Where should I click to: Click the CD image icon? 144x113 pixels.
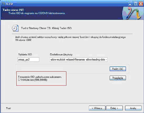pos(15,28)
